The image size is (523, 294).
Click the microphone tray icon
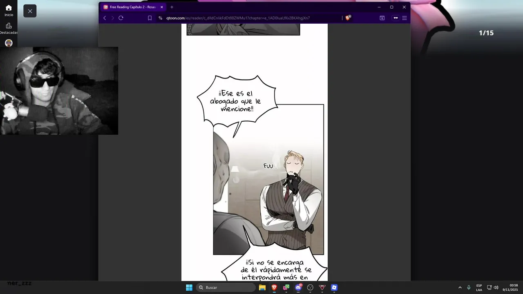coord(469,287)
